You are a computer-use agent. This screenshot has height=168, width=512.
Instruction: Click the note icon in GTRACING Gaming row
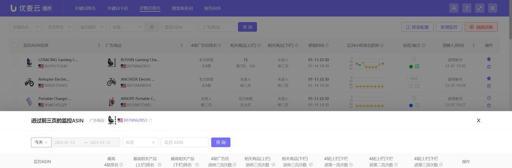[417, 66]
